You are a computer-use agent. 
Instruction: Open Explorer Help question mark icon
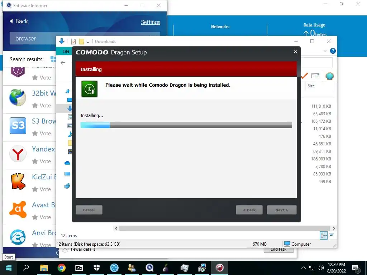point(333,51)
